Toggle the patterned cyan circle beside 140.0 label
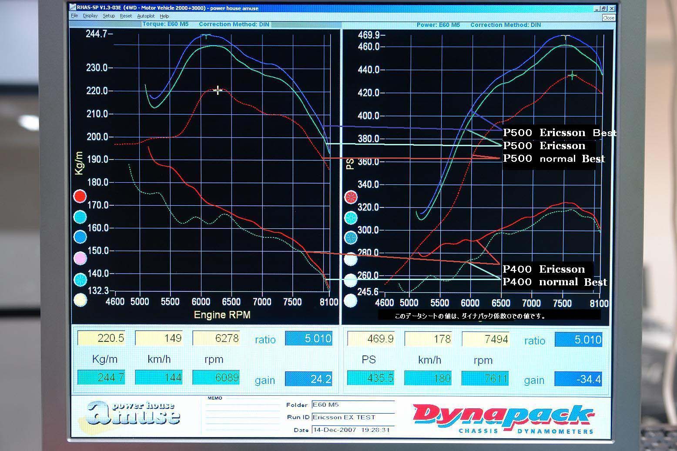This screenshot has height=451, width=677. click(x=80, y=280)
